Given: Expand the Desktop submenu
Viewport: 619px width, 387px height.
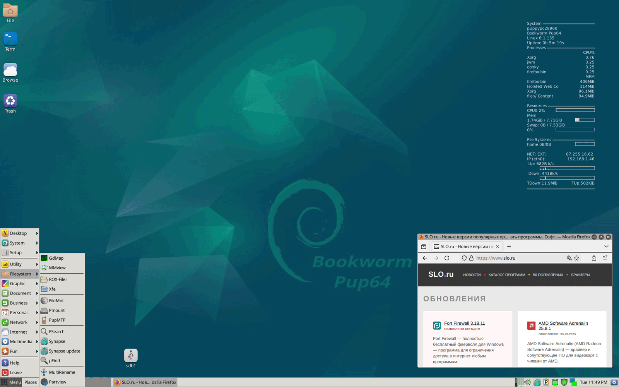Looking at the screenshot, I should pyautogui.click(x=20, y=233).
